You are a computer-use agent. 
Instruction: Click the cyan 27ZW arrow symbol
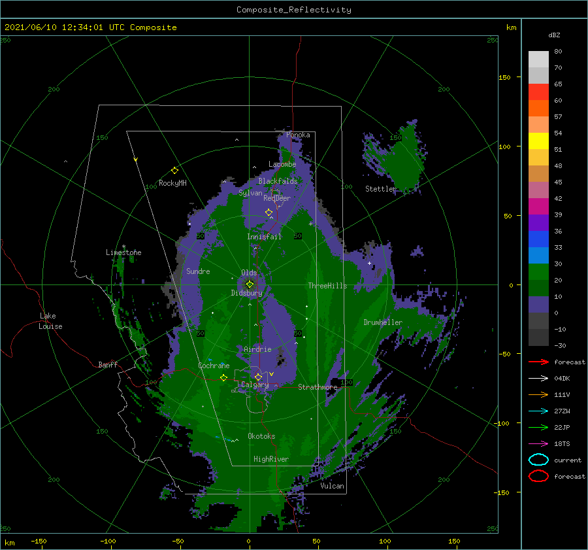coord(538,411)
